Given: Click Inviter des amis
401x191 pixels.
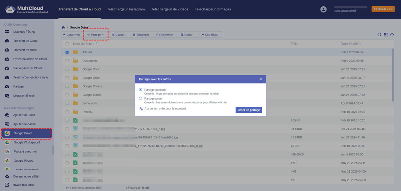Looking at the screenshot, I should click(x=23, y=185).
